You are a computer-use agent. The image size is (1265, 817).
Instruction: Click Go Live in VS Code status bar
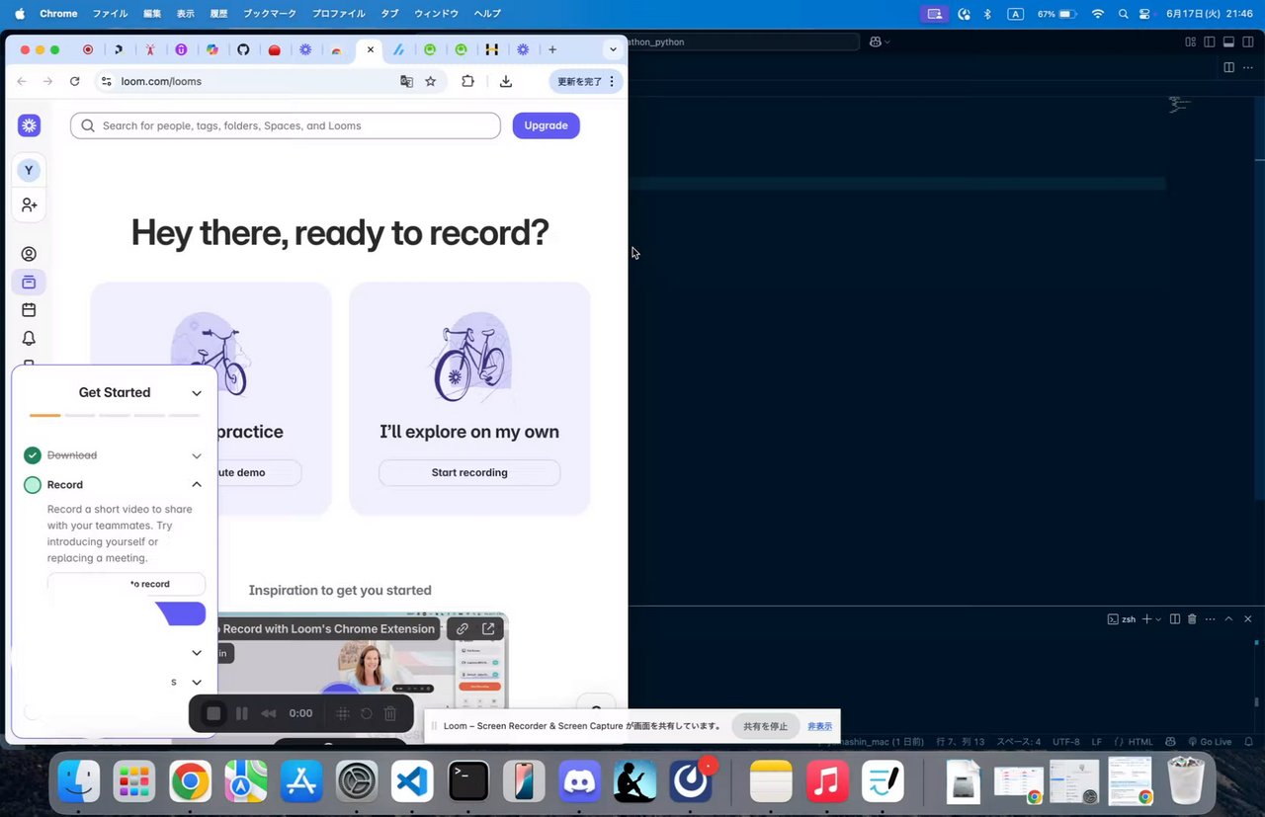click(x=1210, y=742)
